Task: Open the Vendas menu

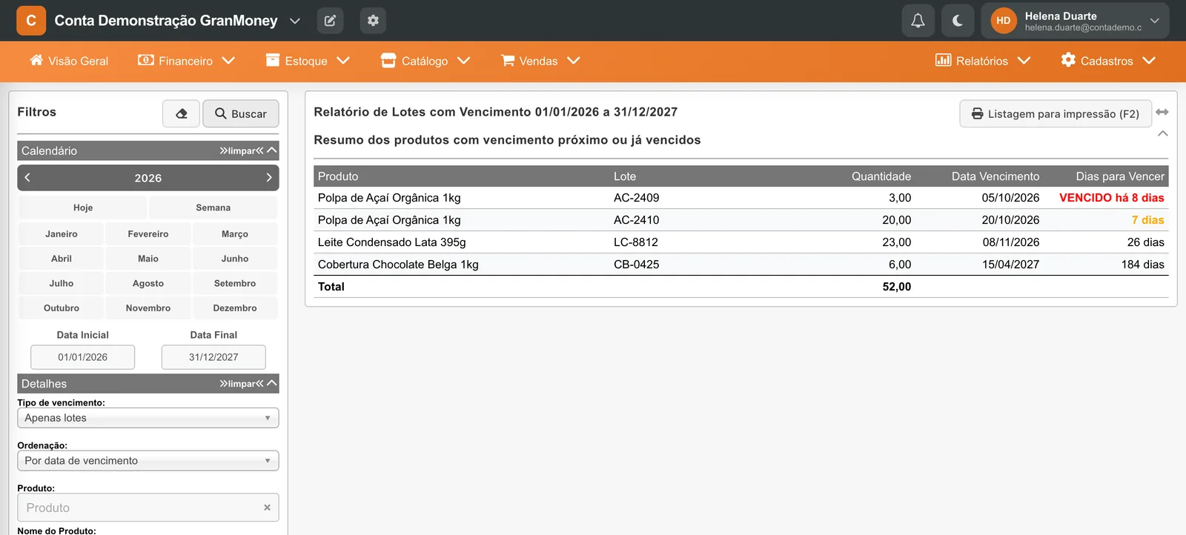Action: click(x=540, y=61)
